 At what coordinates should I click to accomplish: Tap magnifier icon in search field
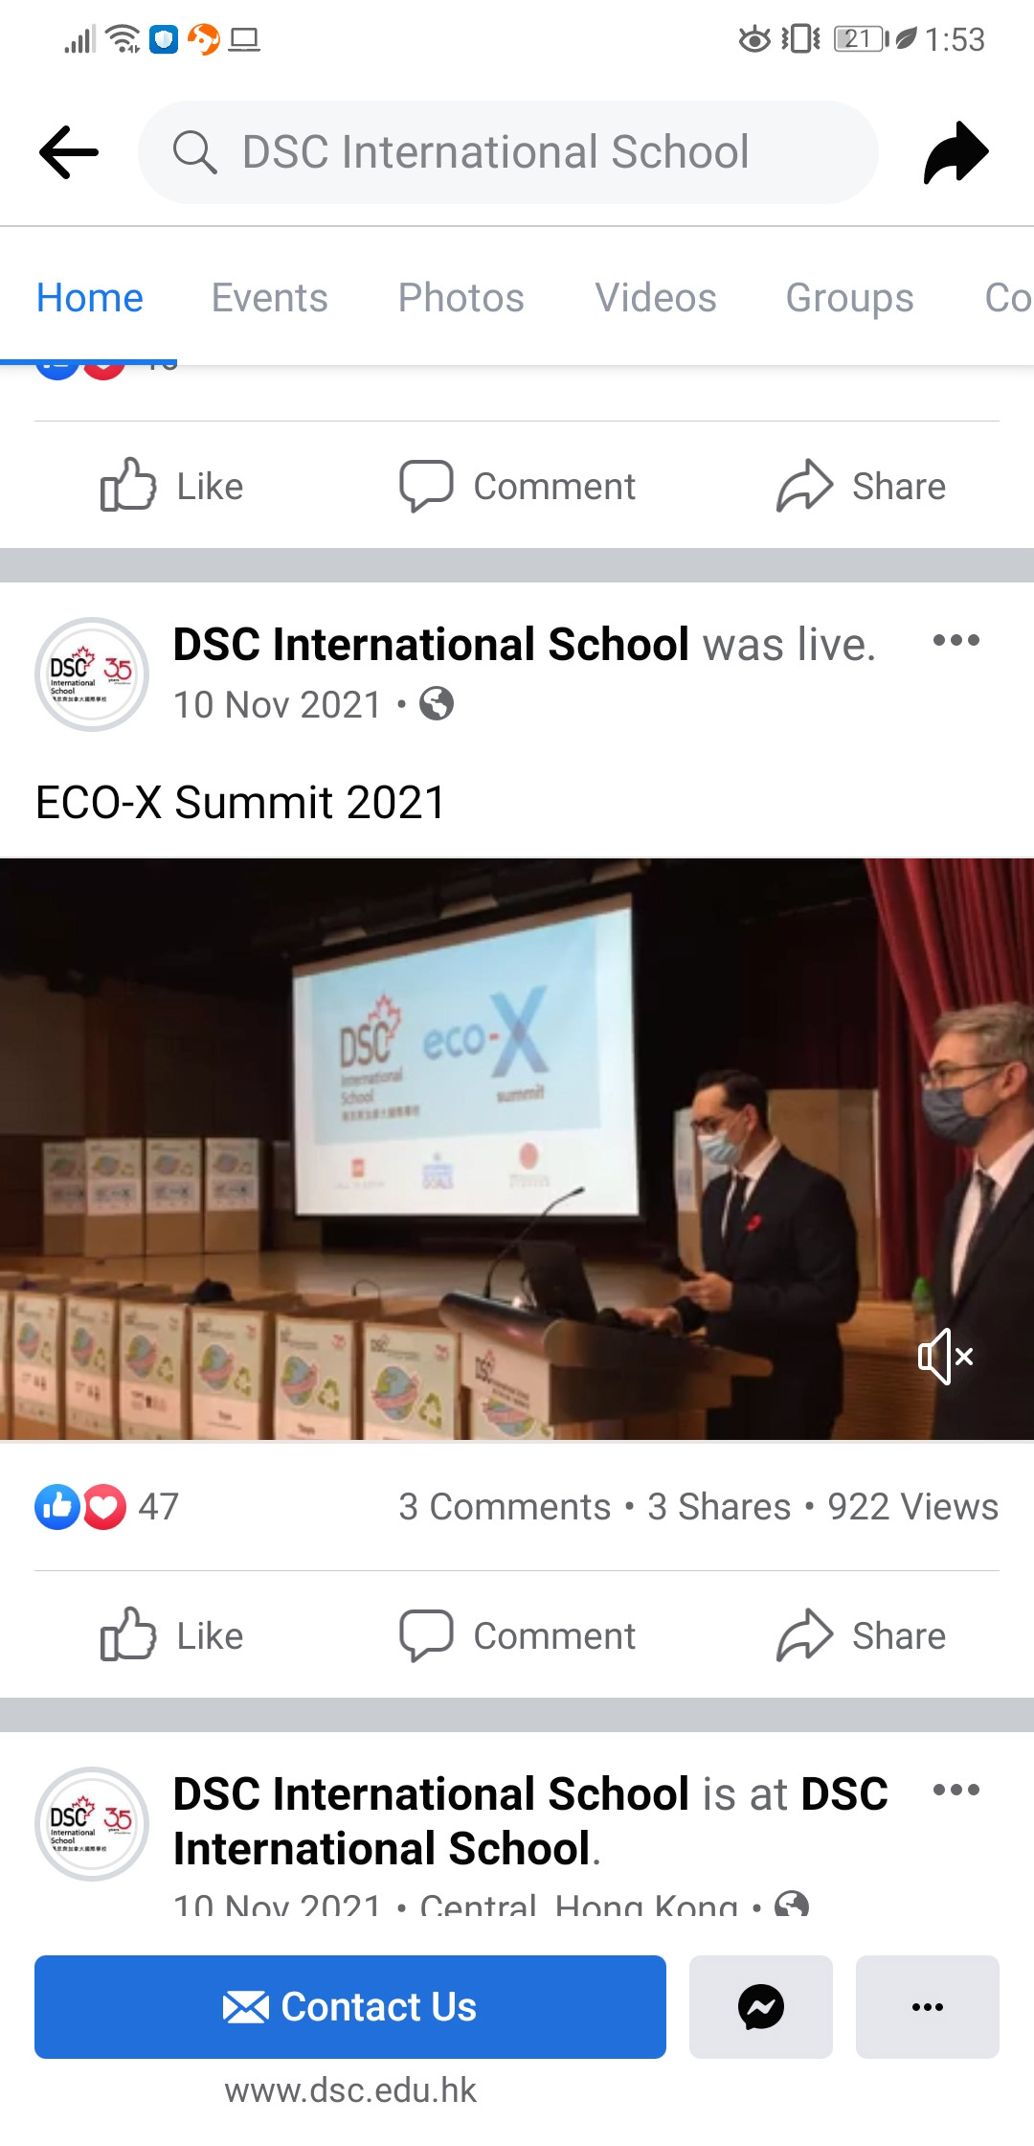tap(194, 152)
